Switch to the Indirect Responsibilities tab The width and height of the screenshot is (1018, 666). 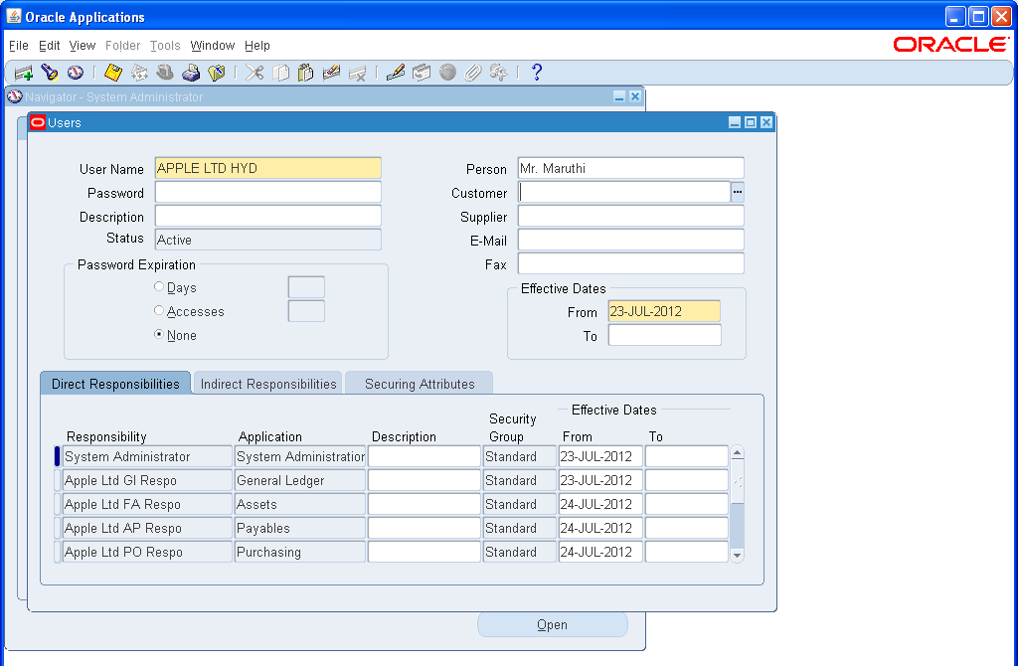[266, 382]
